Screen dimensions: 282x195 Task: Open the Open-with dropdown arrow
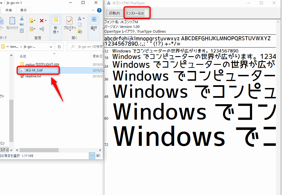(x=84, y=18)
